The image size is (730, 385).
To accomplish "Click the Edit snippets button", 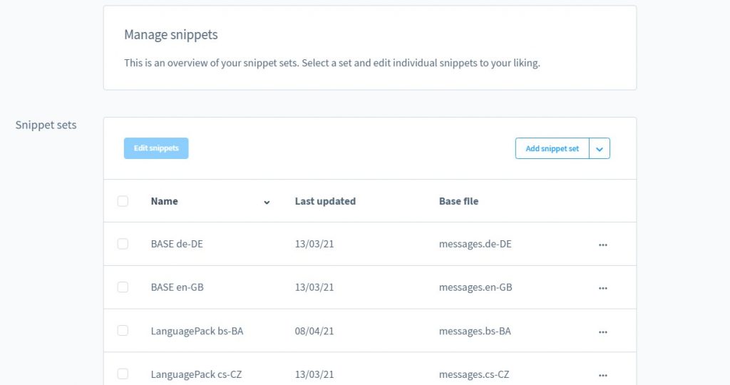I will (x=156, y=148).
